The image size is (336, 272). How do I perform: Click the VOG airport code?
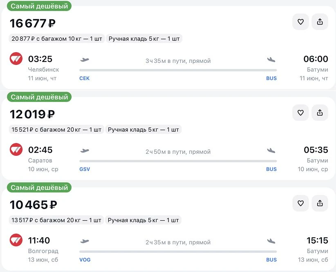[x=85, y=259]
